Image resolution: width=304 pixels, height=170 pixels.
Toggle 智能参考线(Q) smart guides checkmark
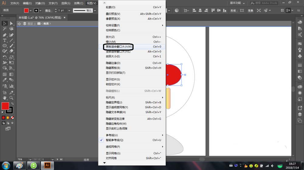pyautogui.click(x=114, y=140)
